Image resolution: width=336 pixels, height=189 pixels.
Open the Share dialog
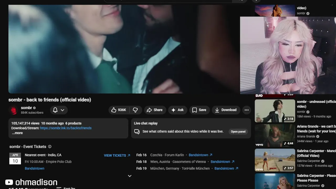155,110
